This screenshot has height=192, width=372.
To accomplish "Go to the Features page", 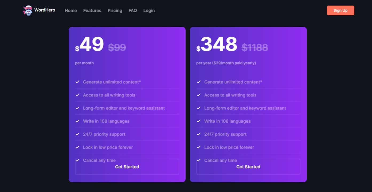I will (92, 10).
